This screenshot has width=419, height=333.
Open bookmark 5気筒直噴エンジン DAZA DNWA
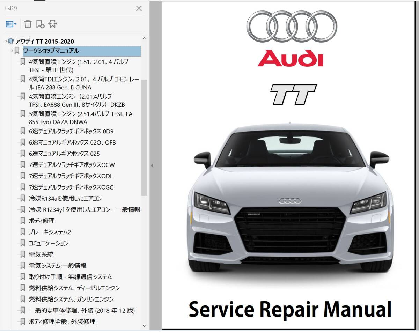pyautogui.click(x=81, y=118)
